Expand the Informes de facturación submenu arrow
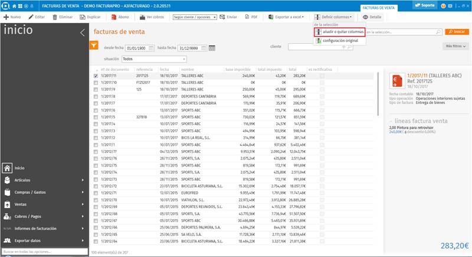 point(83,229)
